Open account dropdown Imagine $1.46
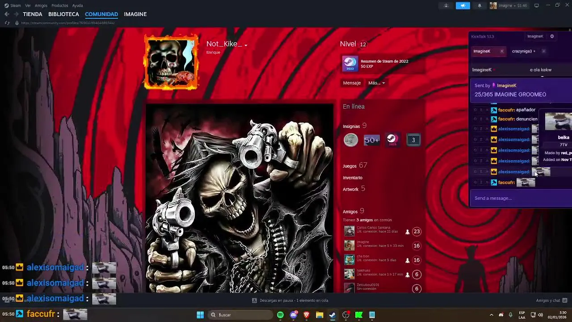The height and width of the screenshot is (322, 572). tap(509, 6)
